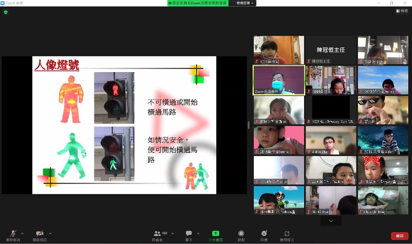Image resolution: width=412 pixels, height=244 pixels.
Task: Open the Apps button
Action: point(287,235)
